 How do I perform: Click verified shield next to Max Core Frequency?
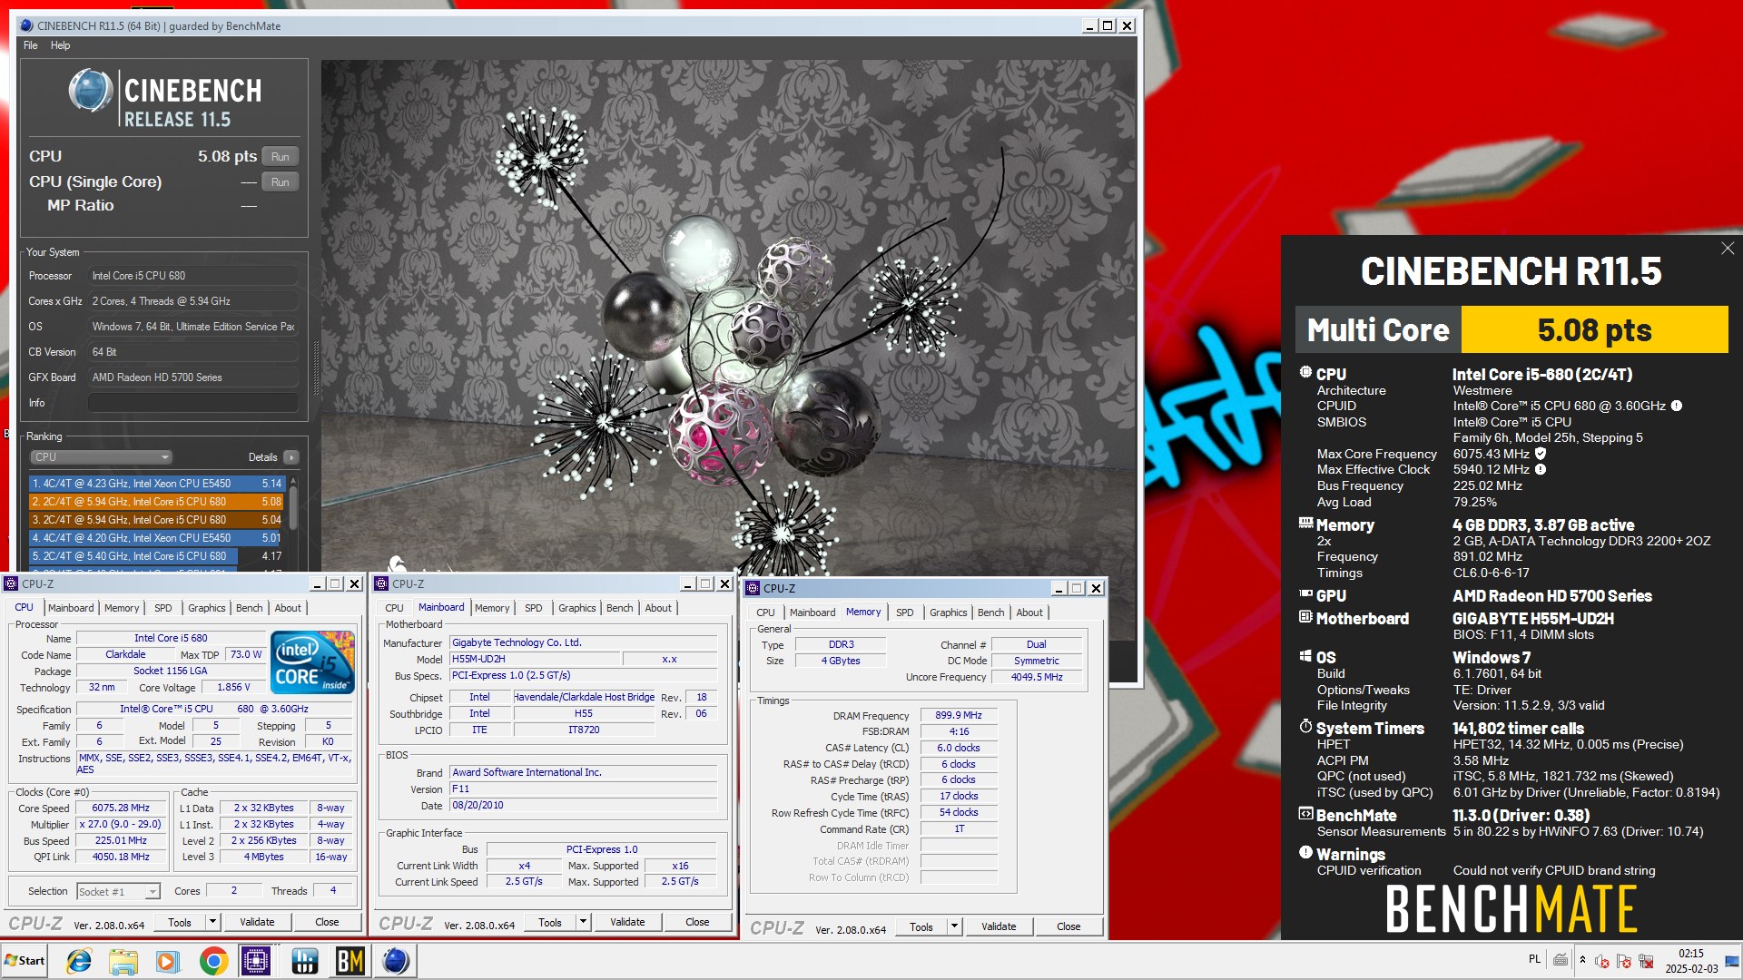click(1541, 454)
